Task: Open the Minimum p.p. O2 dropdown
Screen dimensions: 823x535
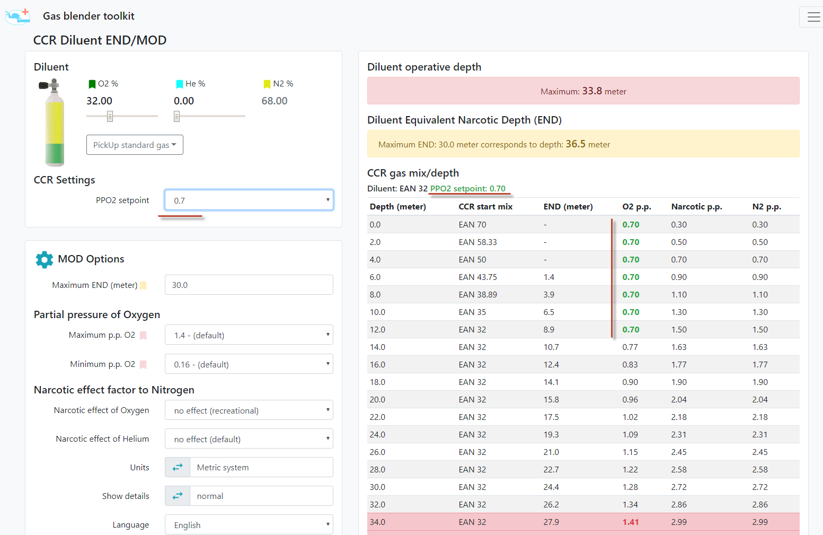Action: pos(249,364)
